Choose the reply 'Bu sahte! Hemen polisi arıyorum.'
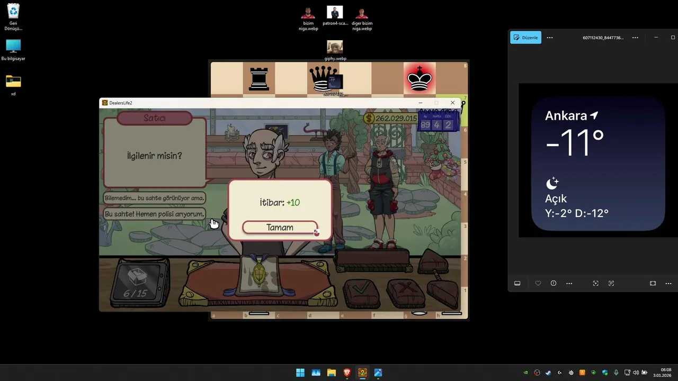The height and width of the screenshot is (381, 678). click(154, 214)
